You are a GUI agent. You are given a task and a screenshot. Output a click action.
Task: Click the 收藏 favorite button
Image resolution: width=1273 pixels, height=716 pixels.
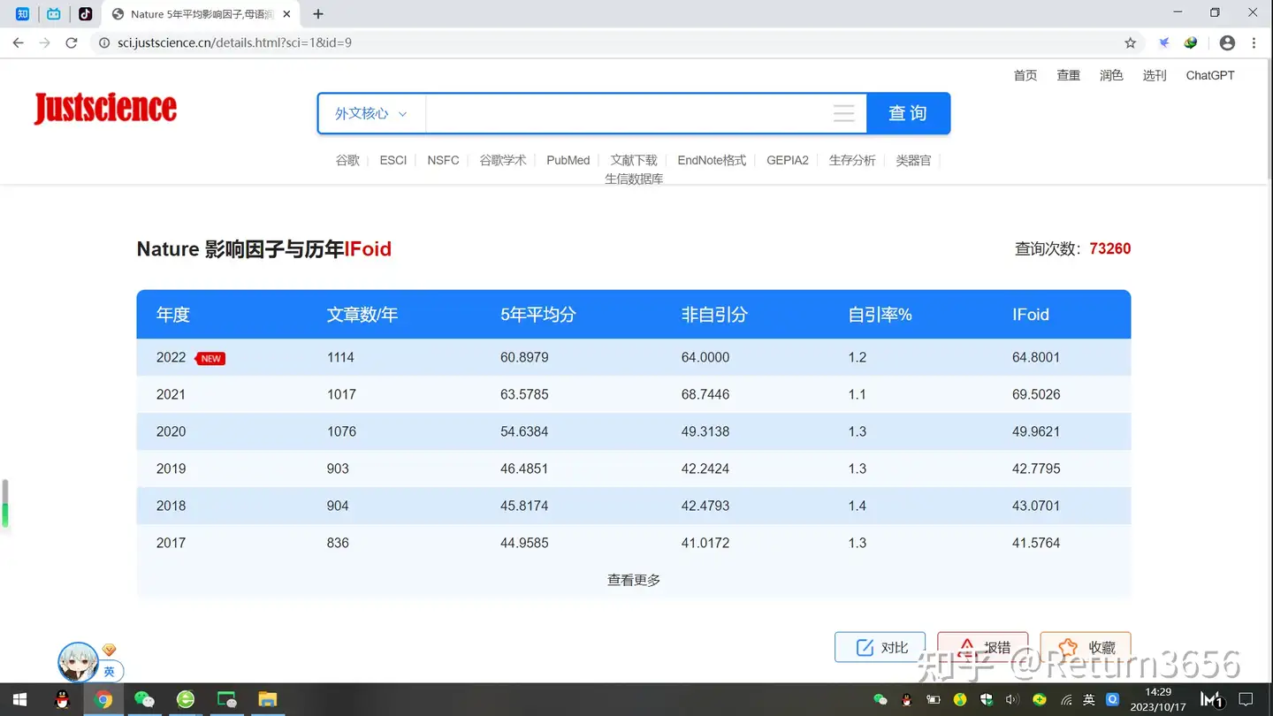pyautogui.click(x=1086, y=647)
